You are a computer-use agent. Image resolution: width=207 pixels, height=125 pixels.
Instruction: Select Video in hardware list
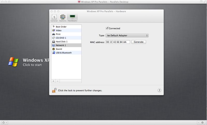tap(66, 30)
